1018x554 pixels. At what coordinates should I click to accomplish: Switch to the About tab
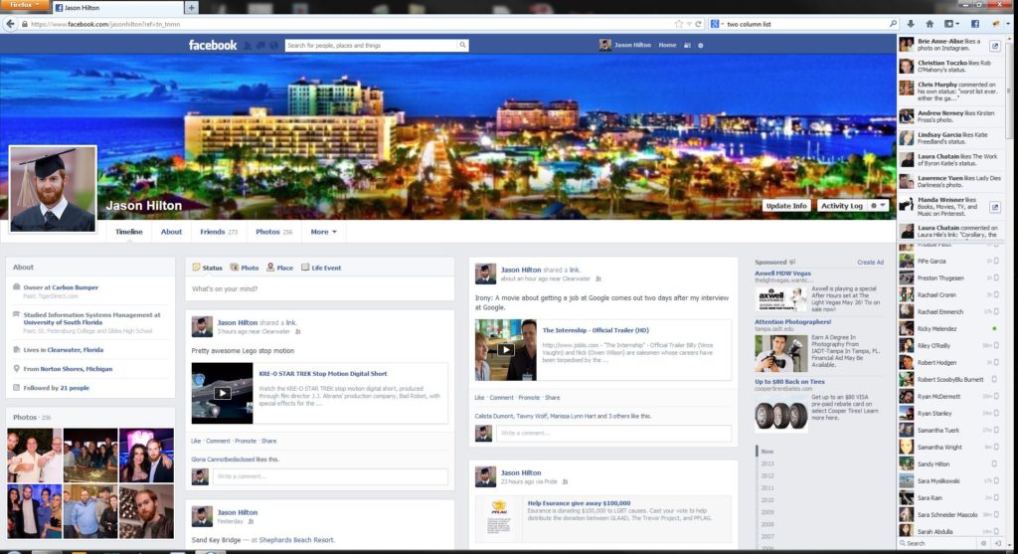[172, 232]
